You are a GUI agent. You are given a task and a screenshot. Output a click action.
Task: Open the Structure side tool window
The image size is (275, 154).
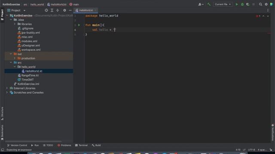coord(2,113)
